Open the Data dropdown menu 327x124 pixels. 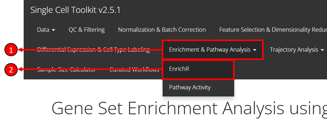(46, 30)
